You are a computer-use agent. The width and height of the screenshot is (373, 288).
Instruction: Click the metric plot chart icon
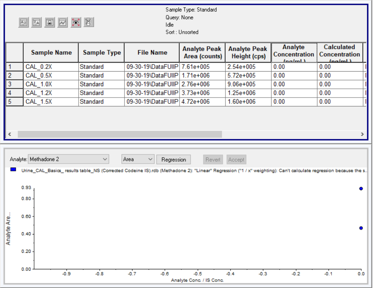tap(63, 22)
